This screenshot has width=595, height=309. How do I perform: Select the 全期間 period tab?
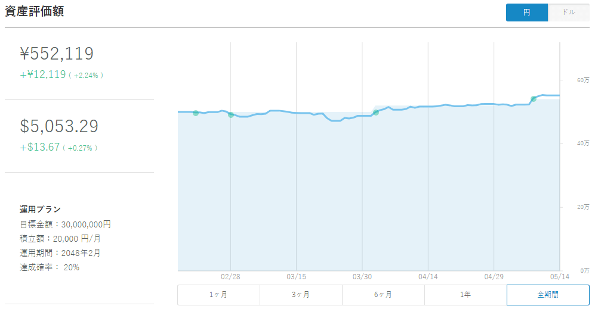click(548, 295)
